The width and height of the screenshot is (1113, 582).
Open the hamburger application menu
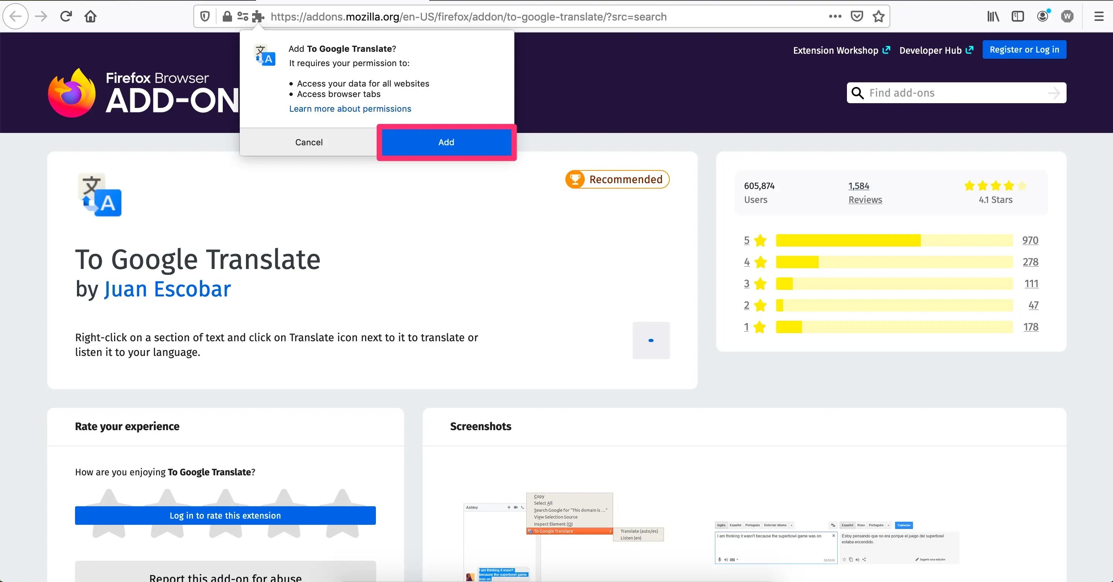[1099, 16]
